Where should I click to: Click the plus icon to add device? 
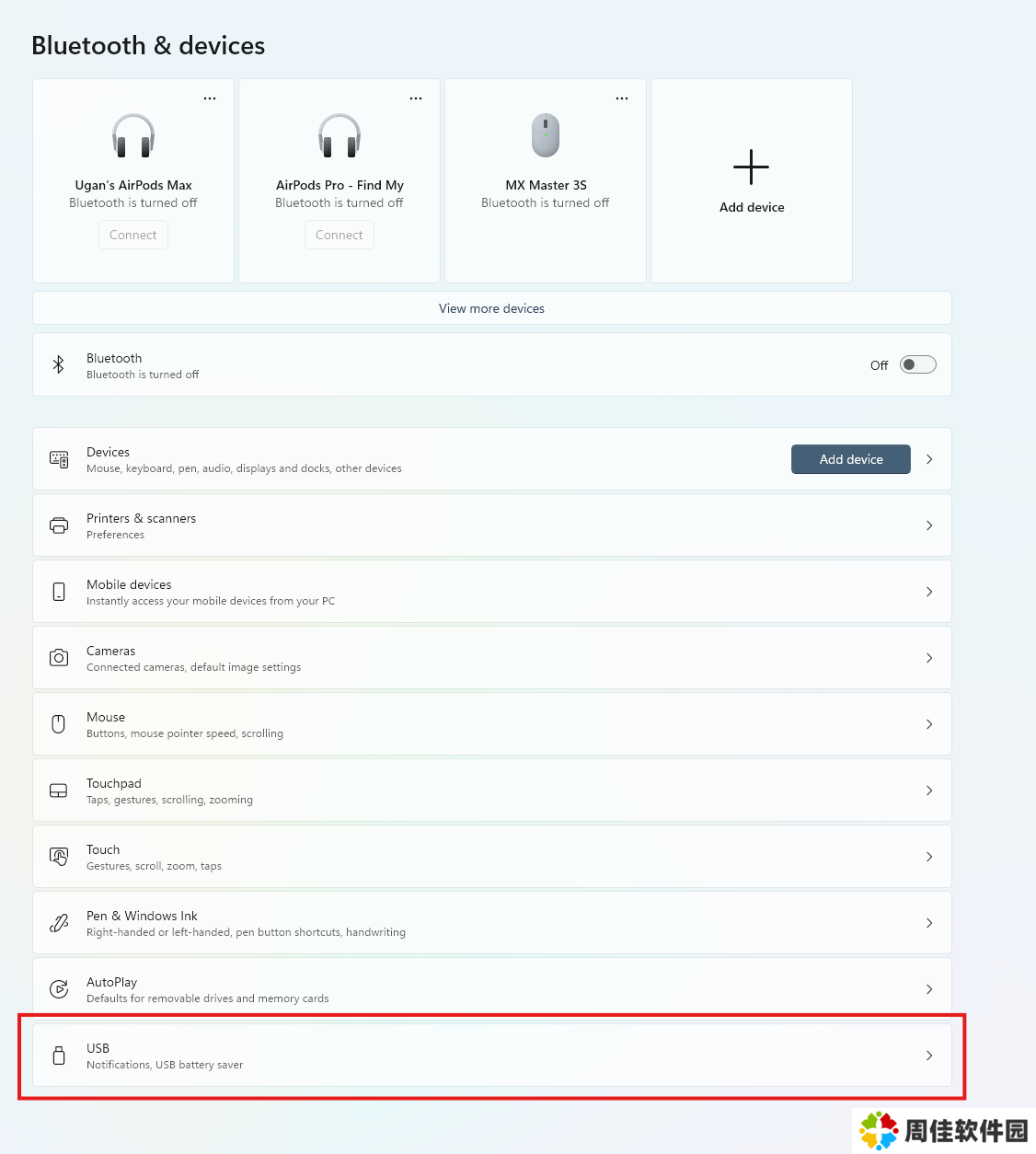point(751,167)
